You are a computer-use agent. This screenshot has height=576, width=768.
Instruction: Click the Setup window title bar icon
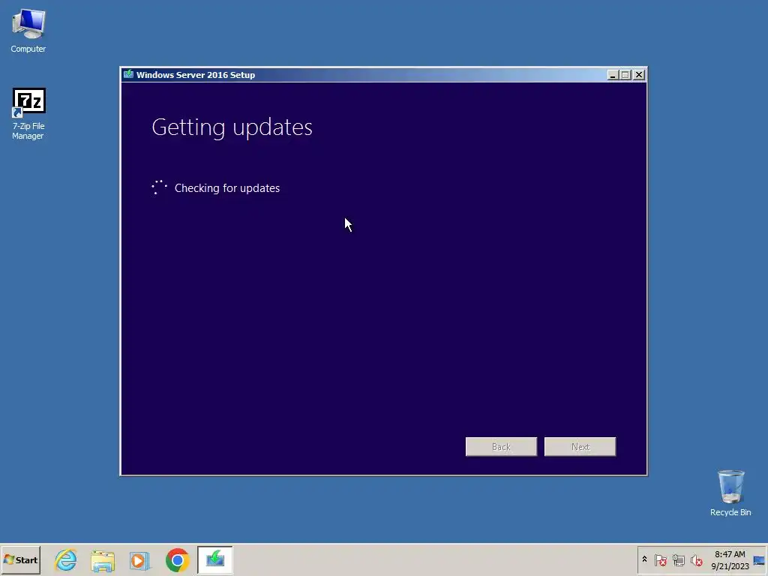click(129, 74)
